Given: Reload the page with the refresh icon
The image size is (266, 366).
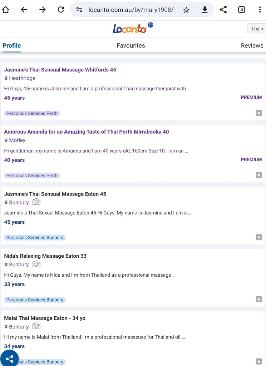Looking at the screenshot, I should [x=61, y=10].
